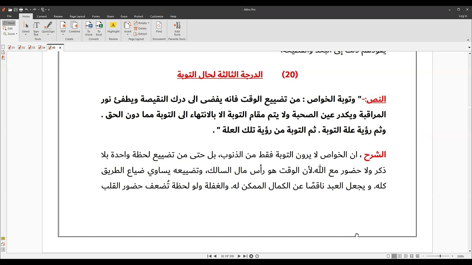This screenshot has width=472, height=265.
Task: Go to previous view circle button
Action: click(251, 256)
